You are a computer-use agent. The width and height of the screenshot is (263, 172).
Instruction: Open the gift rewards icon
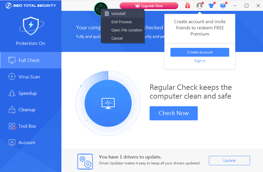click(x=187, y=5)
